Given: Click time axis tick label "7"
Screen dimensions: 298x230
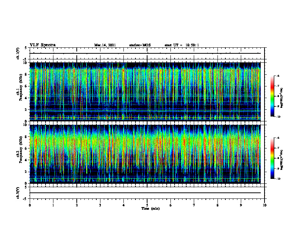Looking at the screenshot, I should [x=194, y=205].
